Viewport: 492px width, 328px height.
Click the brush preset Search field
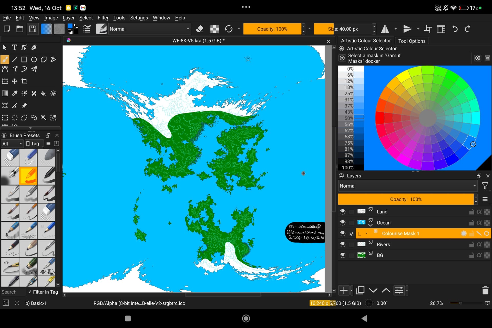click(x=13, y=292)
